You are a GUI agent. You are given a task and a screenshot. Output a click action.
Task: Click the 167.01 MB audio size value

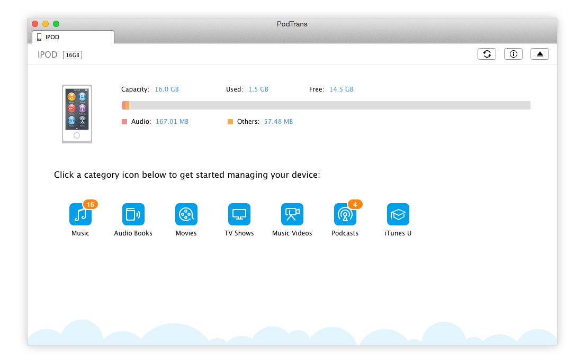172,122
